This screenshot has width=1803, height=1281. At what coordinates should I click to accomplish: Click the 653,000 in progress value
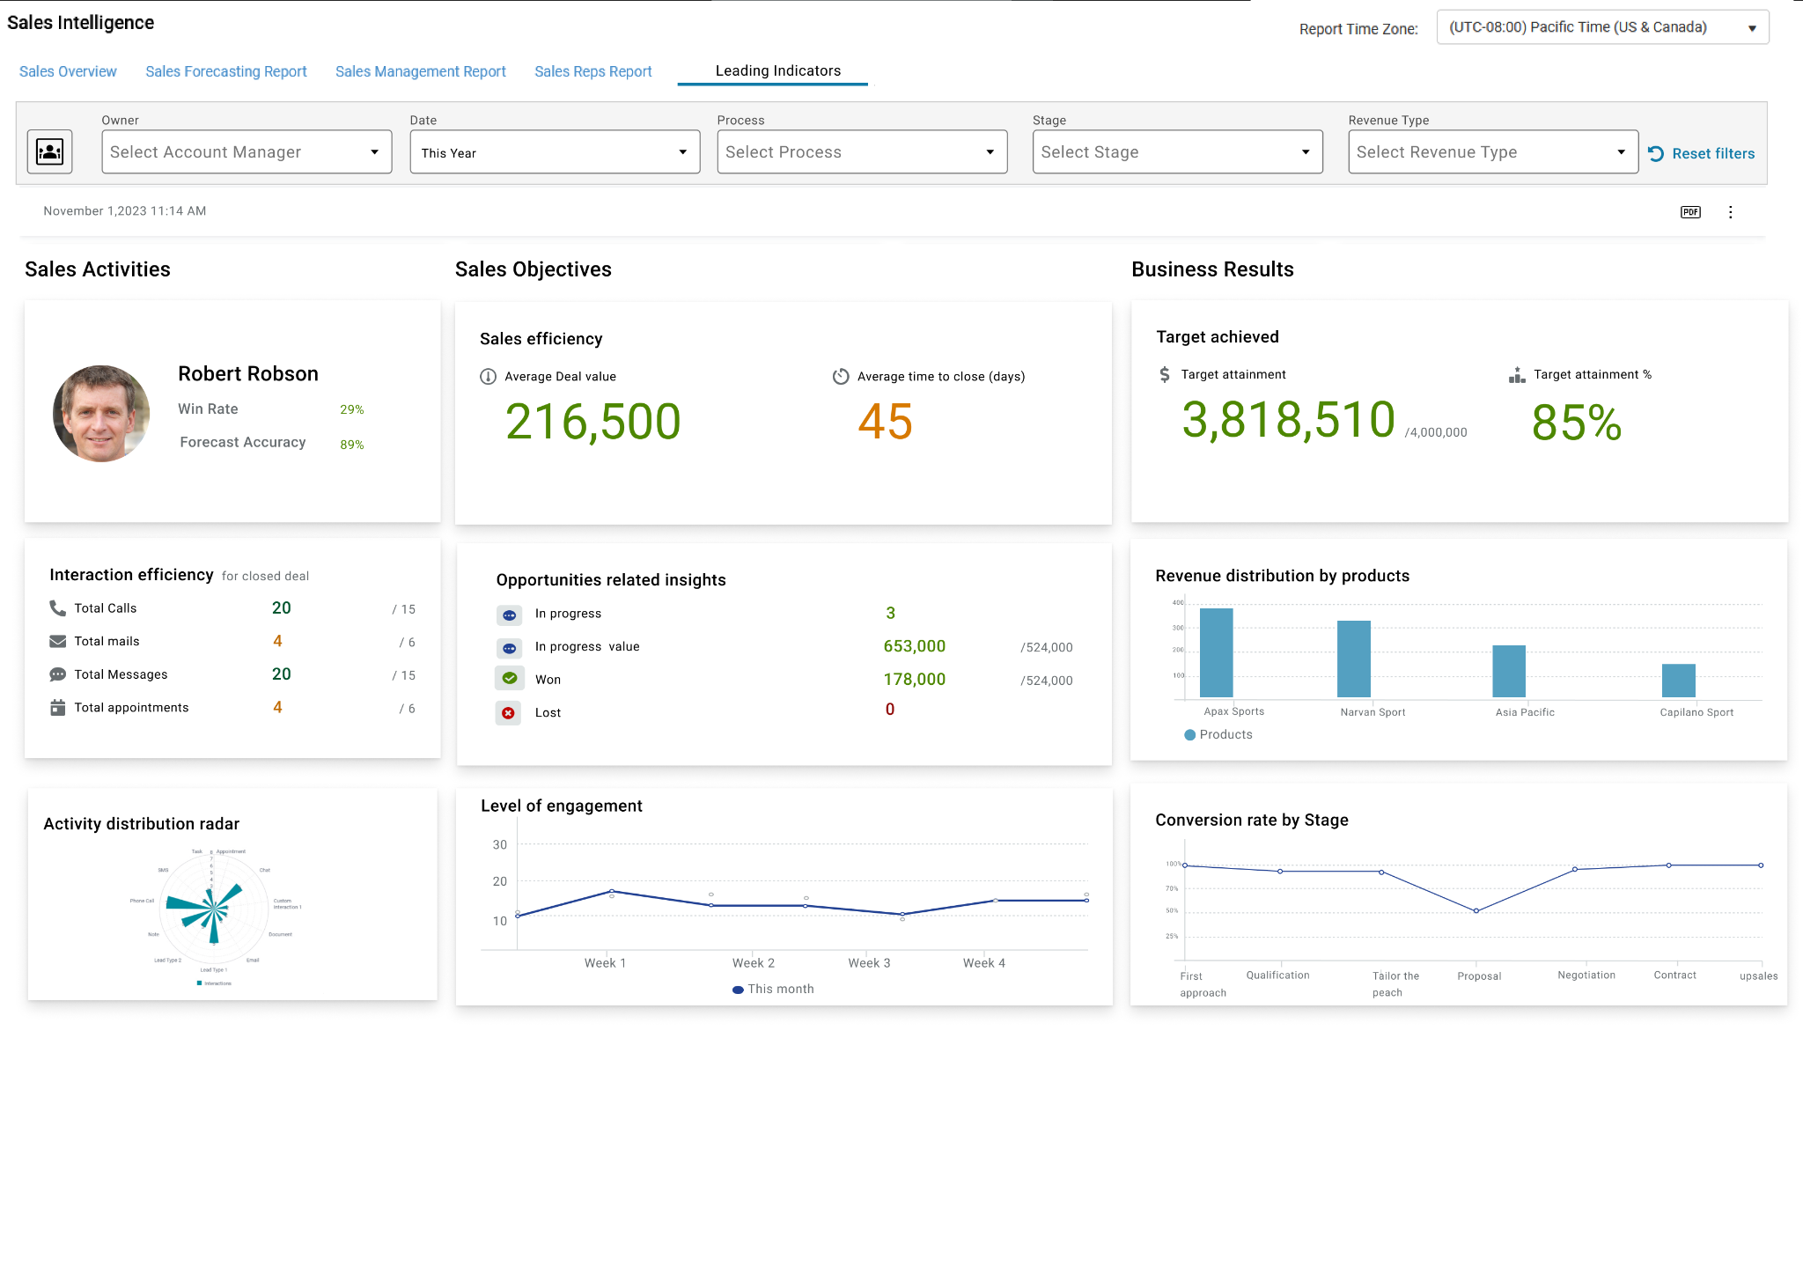tap(915, 646)
